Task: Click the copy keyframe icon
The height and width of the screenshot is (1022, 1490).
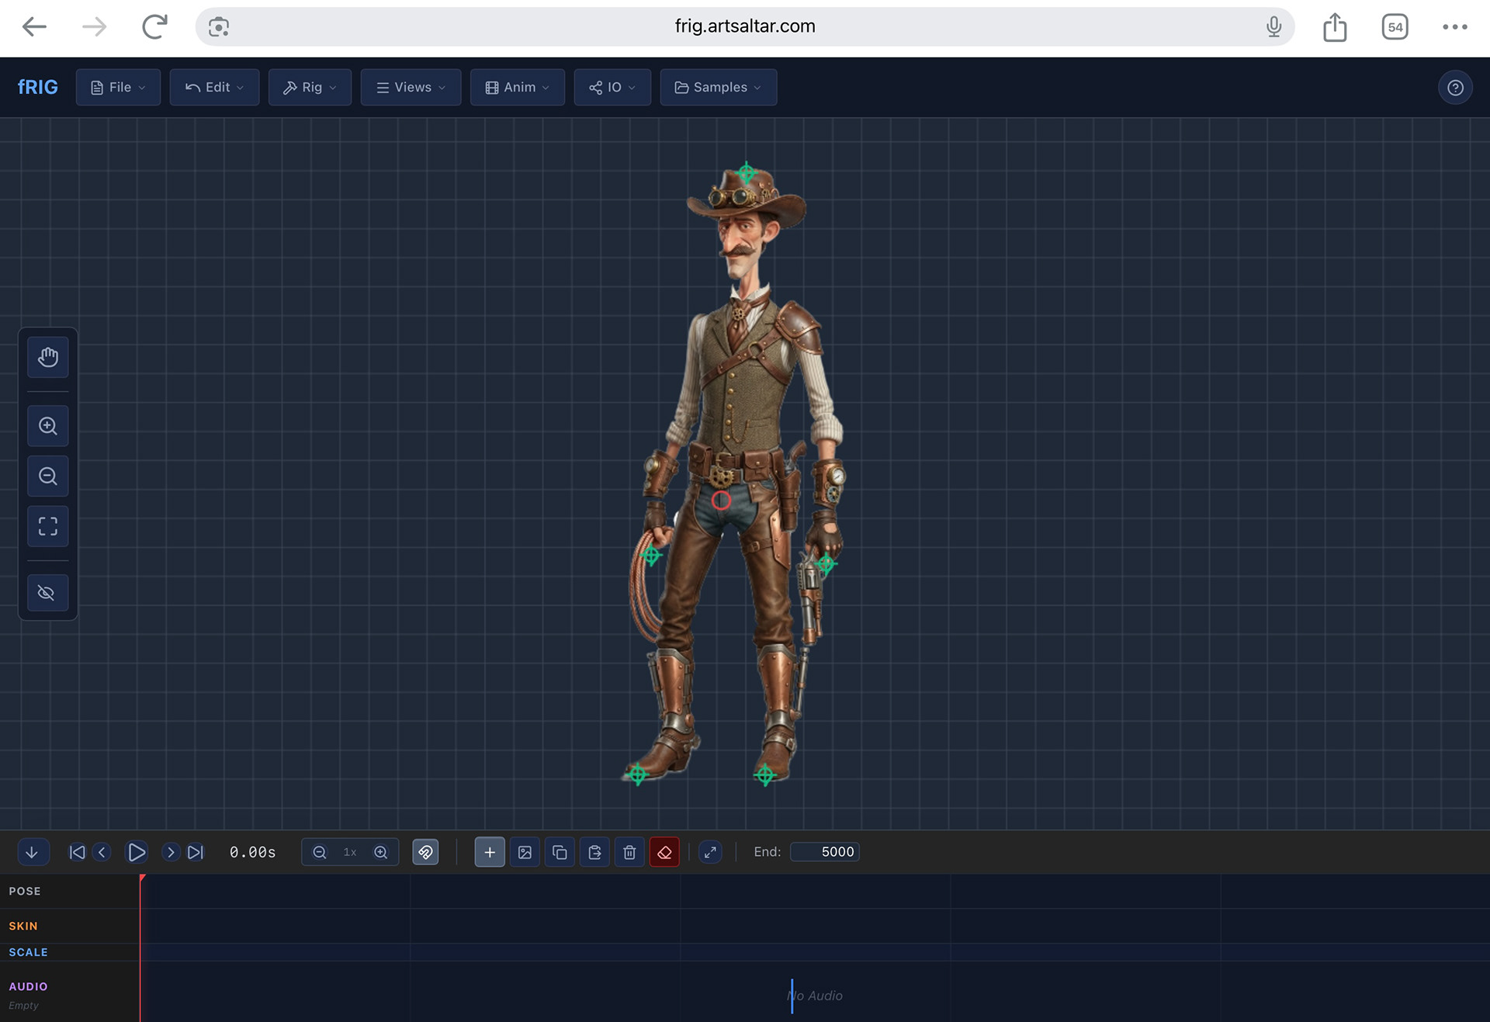Action: click(560, 852)
